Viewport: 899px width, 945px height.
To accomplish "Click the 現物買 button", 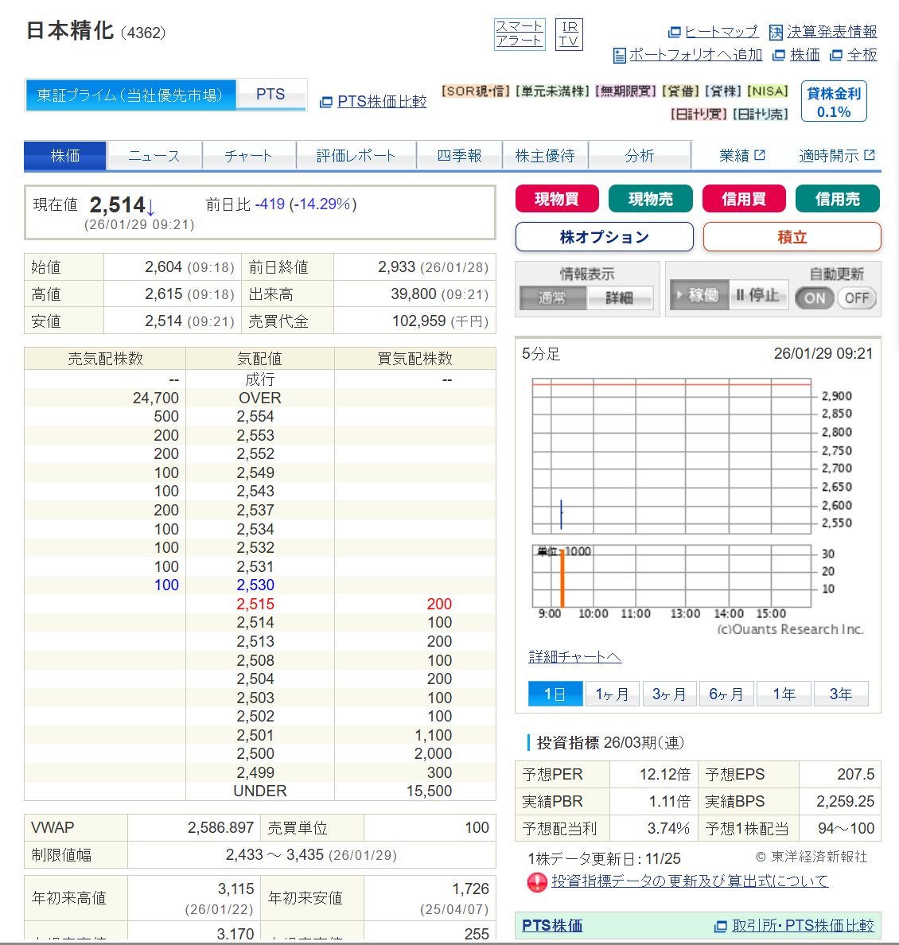I will pyautogui.click(x=557, y=199).
